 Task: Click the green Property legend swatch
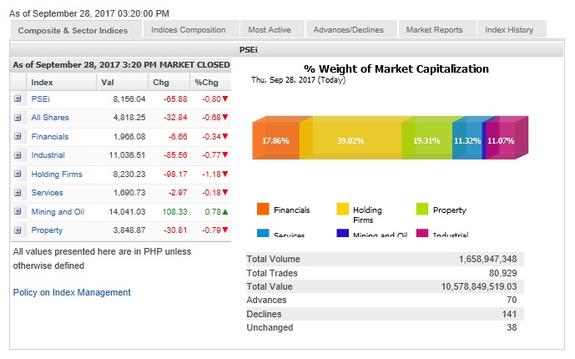(x=421, y=210)
